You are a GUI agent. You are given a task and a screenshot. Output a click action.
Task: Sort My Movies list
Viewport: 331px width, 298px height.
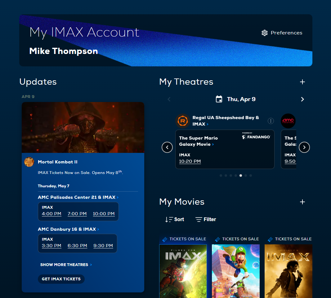[x=175, y=220]
